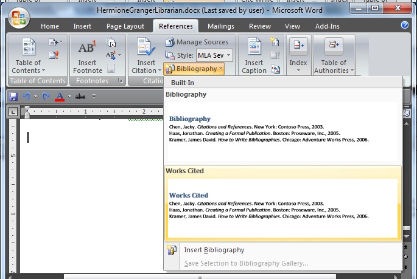This screenshot has width=417, height=279.
Task: Expand the Insert Citation dropdown arrow
Action: pos(159,71)
